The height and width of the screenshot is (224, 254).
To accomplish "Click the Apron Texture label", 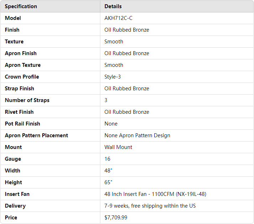I will 23,65.
